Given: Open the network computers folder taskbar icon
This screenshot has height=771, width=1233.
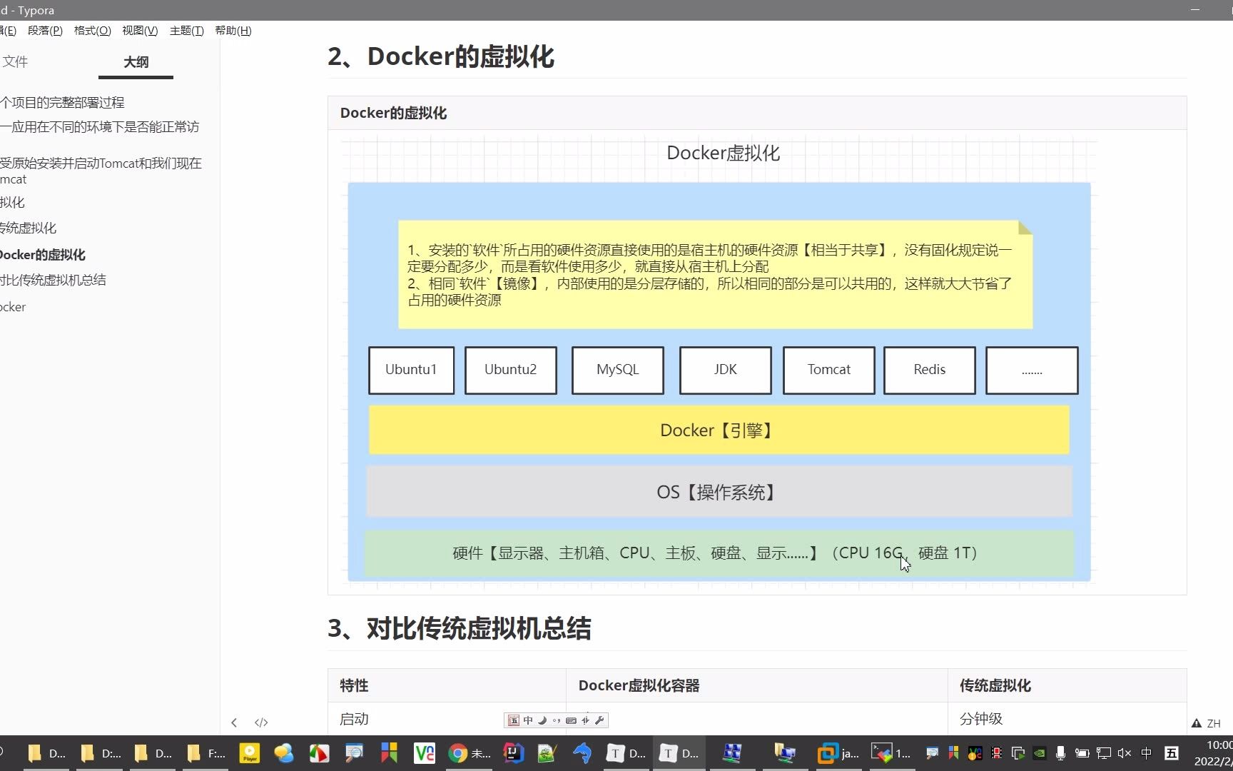Looking at the screenshot, I should [x=785, y=753].
